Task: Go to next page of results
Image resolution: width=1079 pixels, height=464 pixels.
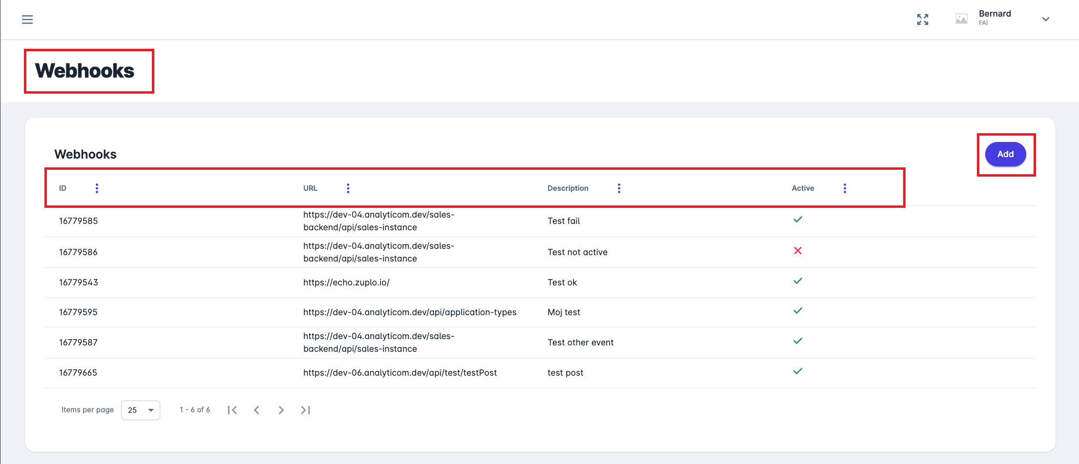Action: click(281, 410)
